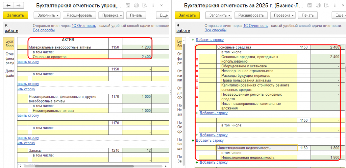This screenshot has width=346, height=168.
Task: Open print preview icon in left window
Action: [145, 5]
